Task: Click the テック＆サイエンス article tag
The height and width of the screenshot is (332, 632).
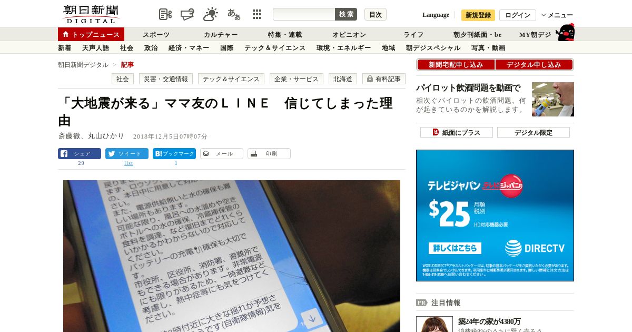Action: click(231, 79)
